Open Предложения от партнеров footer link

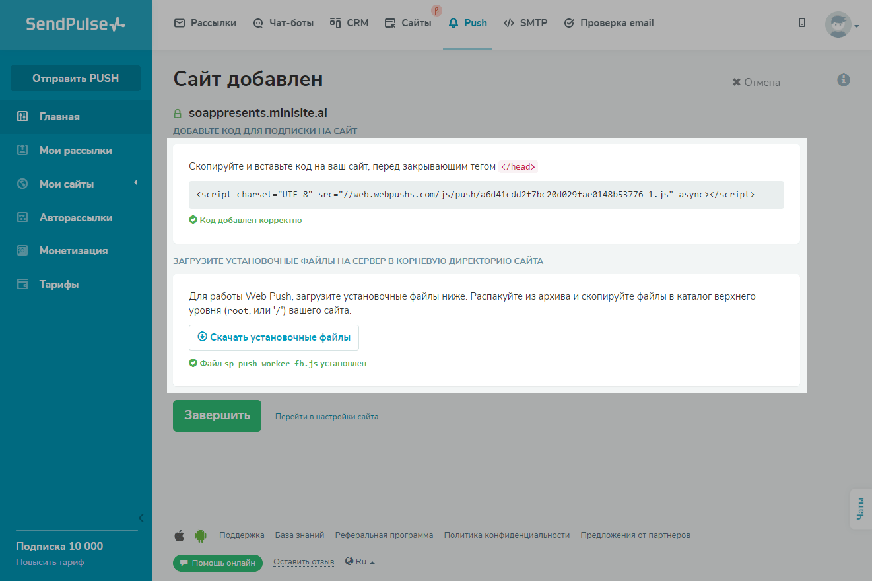[636, 535]
